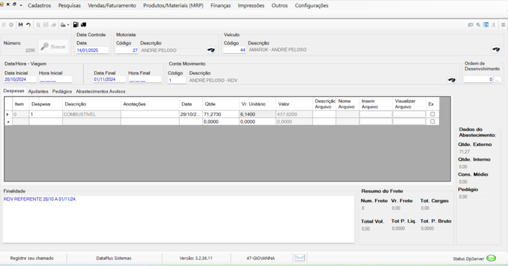This screenshot has width=508, height=266.
Task: Click the Conta Movimento Código field
Action: tap(177, 81)
